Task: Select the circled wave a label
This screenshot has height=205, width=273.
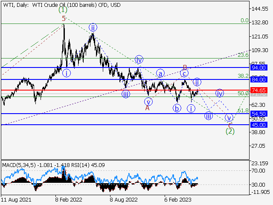Action: pyautogui.click(x=160, y=73)
